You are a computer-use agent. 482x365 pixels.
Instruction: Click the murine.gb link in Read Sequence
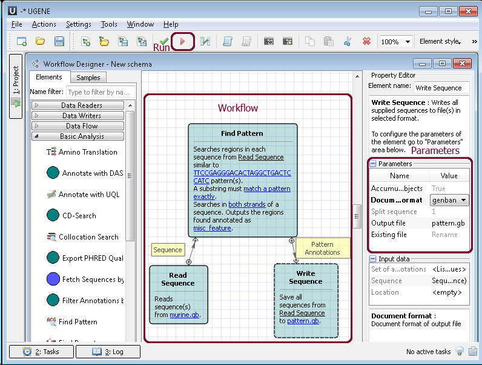pyautogui.click(x=185, y=315)
